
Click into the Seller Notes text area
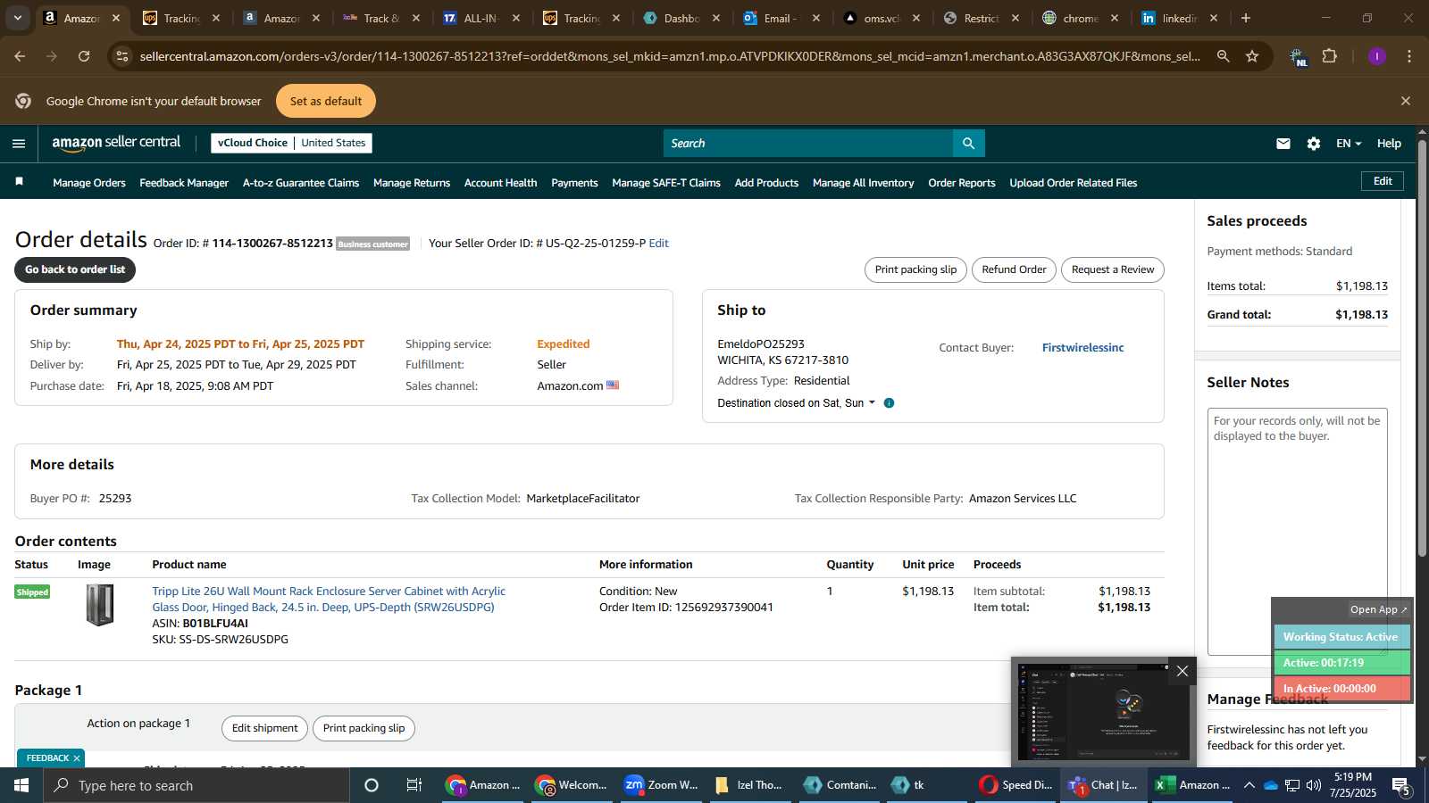[1298, 531]
